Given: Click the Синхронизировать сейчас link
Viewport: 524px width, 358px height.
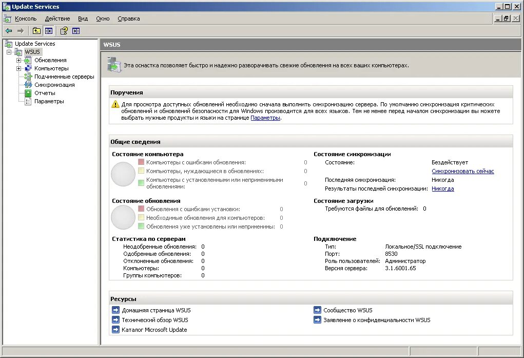Looking at the screenshot, I should 462,171.
